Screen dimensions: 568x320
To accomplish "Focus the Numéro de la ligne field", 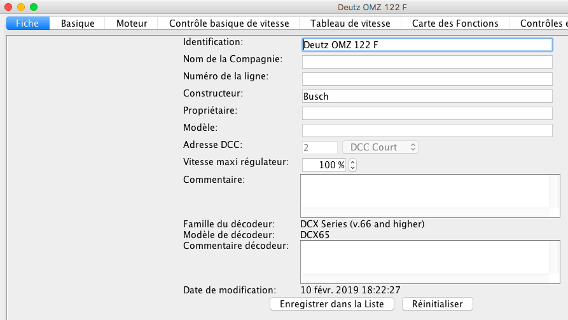I will [x=427, y=79].
